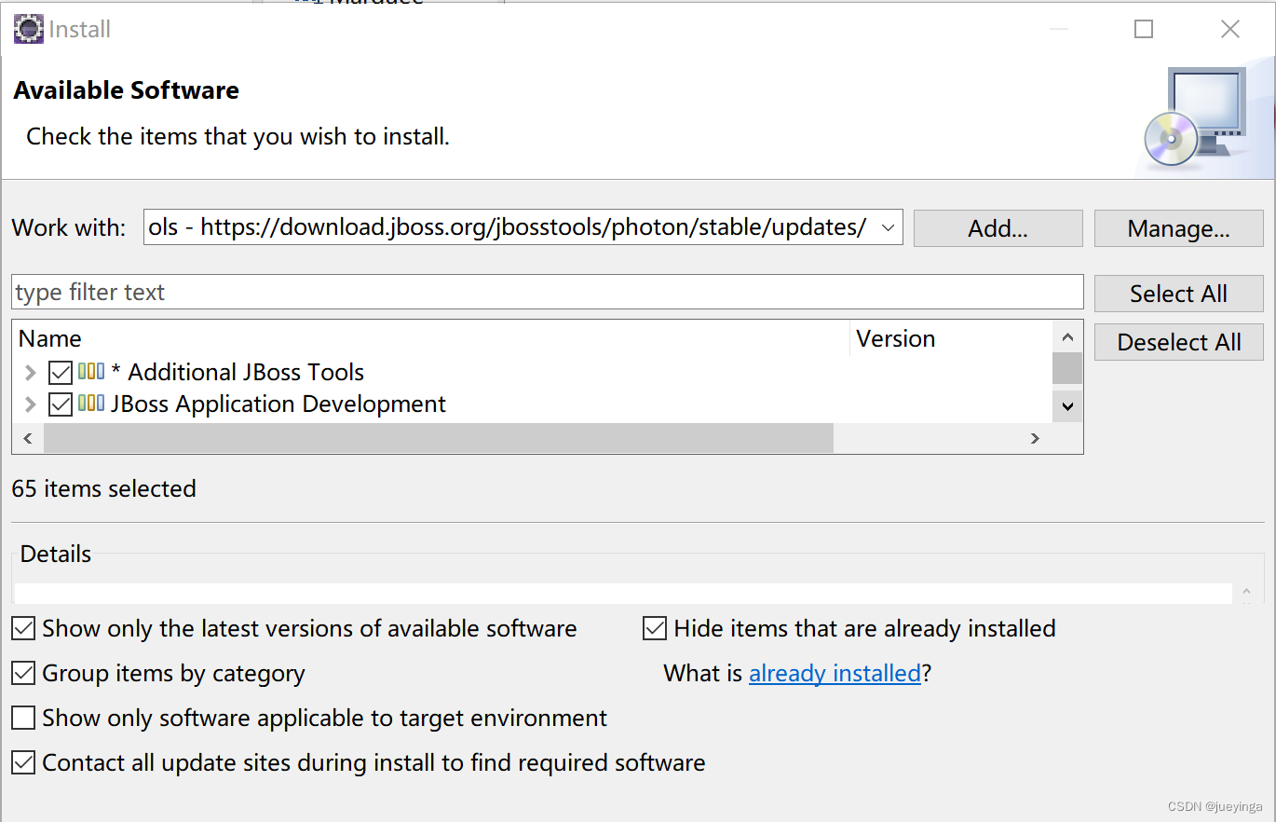The width and height of the screenshot is (1276, 822).
Task: Click the Install dialog title bar icon
Action: point(27,29)
